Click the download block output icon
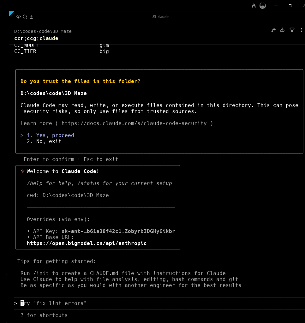The height and width of the screenshot is (323, 305). 283,30
